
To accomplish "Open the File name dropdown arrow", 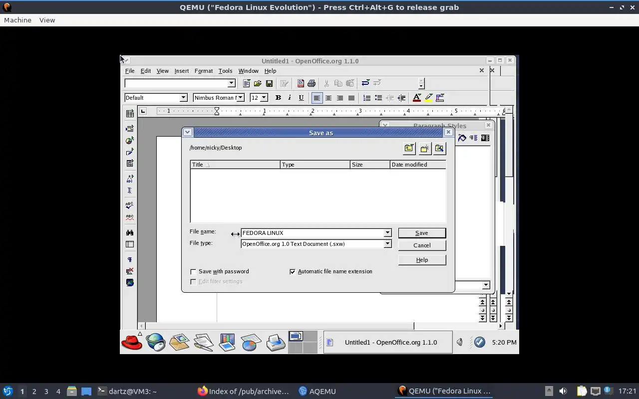I will 387,233.
